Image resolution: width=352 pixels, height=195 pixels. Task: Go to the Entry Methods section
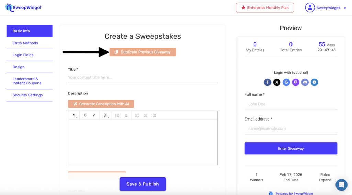coord(25,43)
